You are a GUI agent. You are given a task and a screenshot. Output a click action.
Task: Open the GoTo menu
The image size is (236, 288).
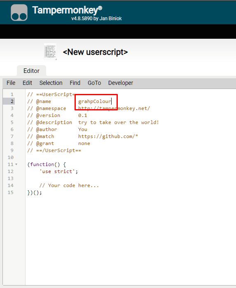point(94,83)
